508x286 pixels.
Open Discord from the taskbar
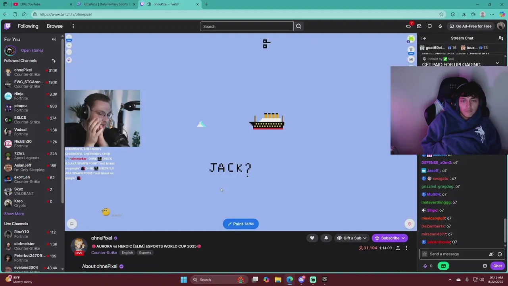301,280
